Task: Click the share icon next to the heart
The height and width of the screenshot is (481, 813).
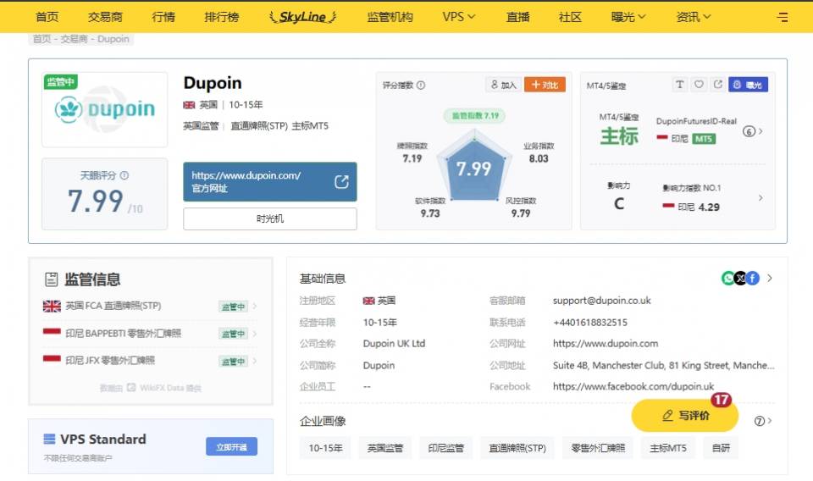Action: pos(717,85)
